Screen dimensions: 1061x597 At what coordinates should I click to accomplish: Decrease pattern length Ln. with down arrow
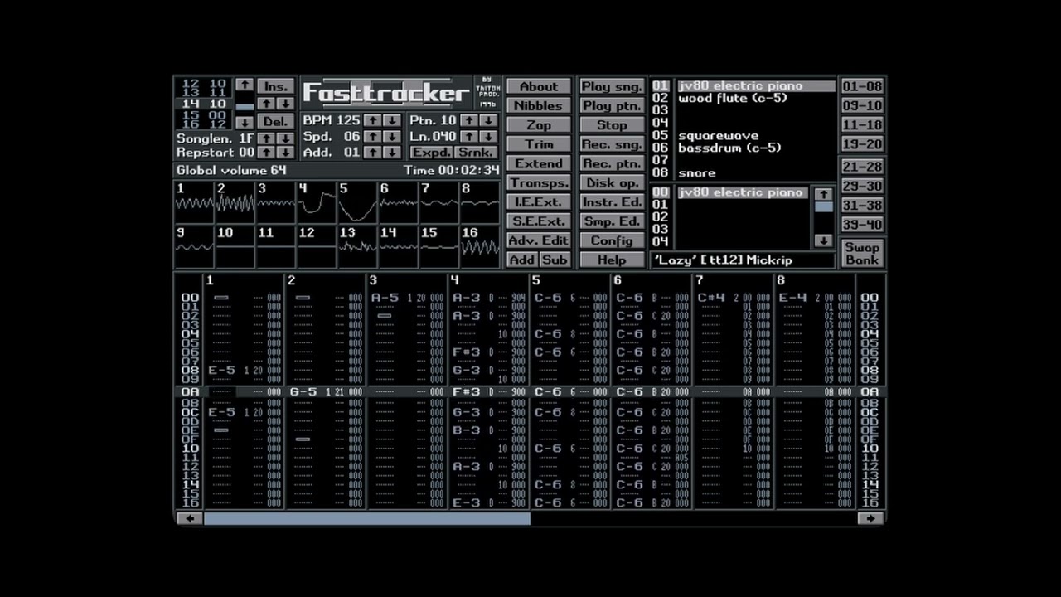tap(488, 137)
